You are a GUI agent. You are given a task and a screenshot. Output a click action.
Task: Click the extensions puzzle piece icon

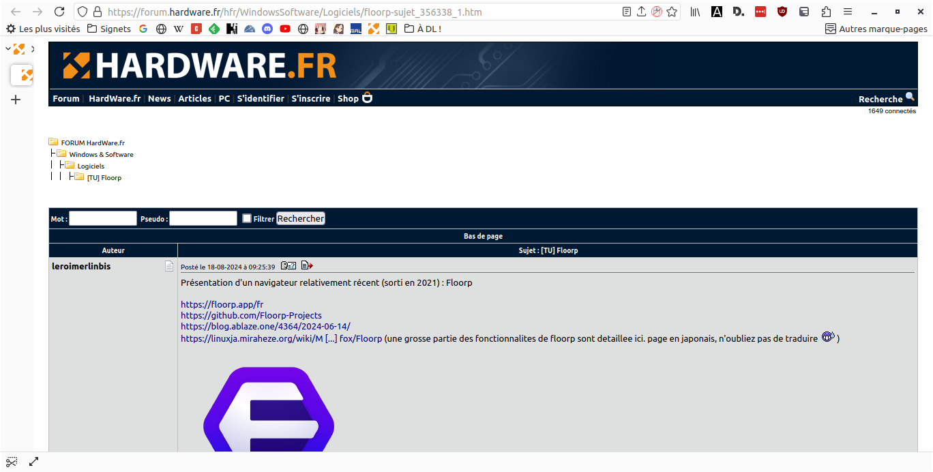pyautogui.click(x=826, y=12)
